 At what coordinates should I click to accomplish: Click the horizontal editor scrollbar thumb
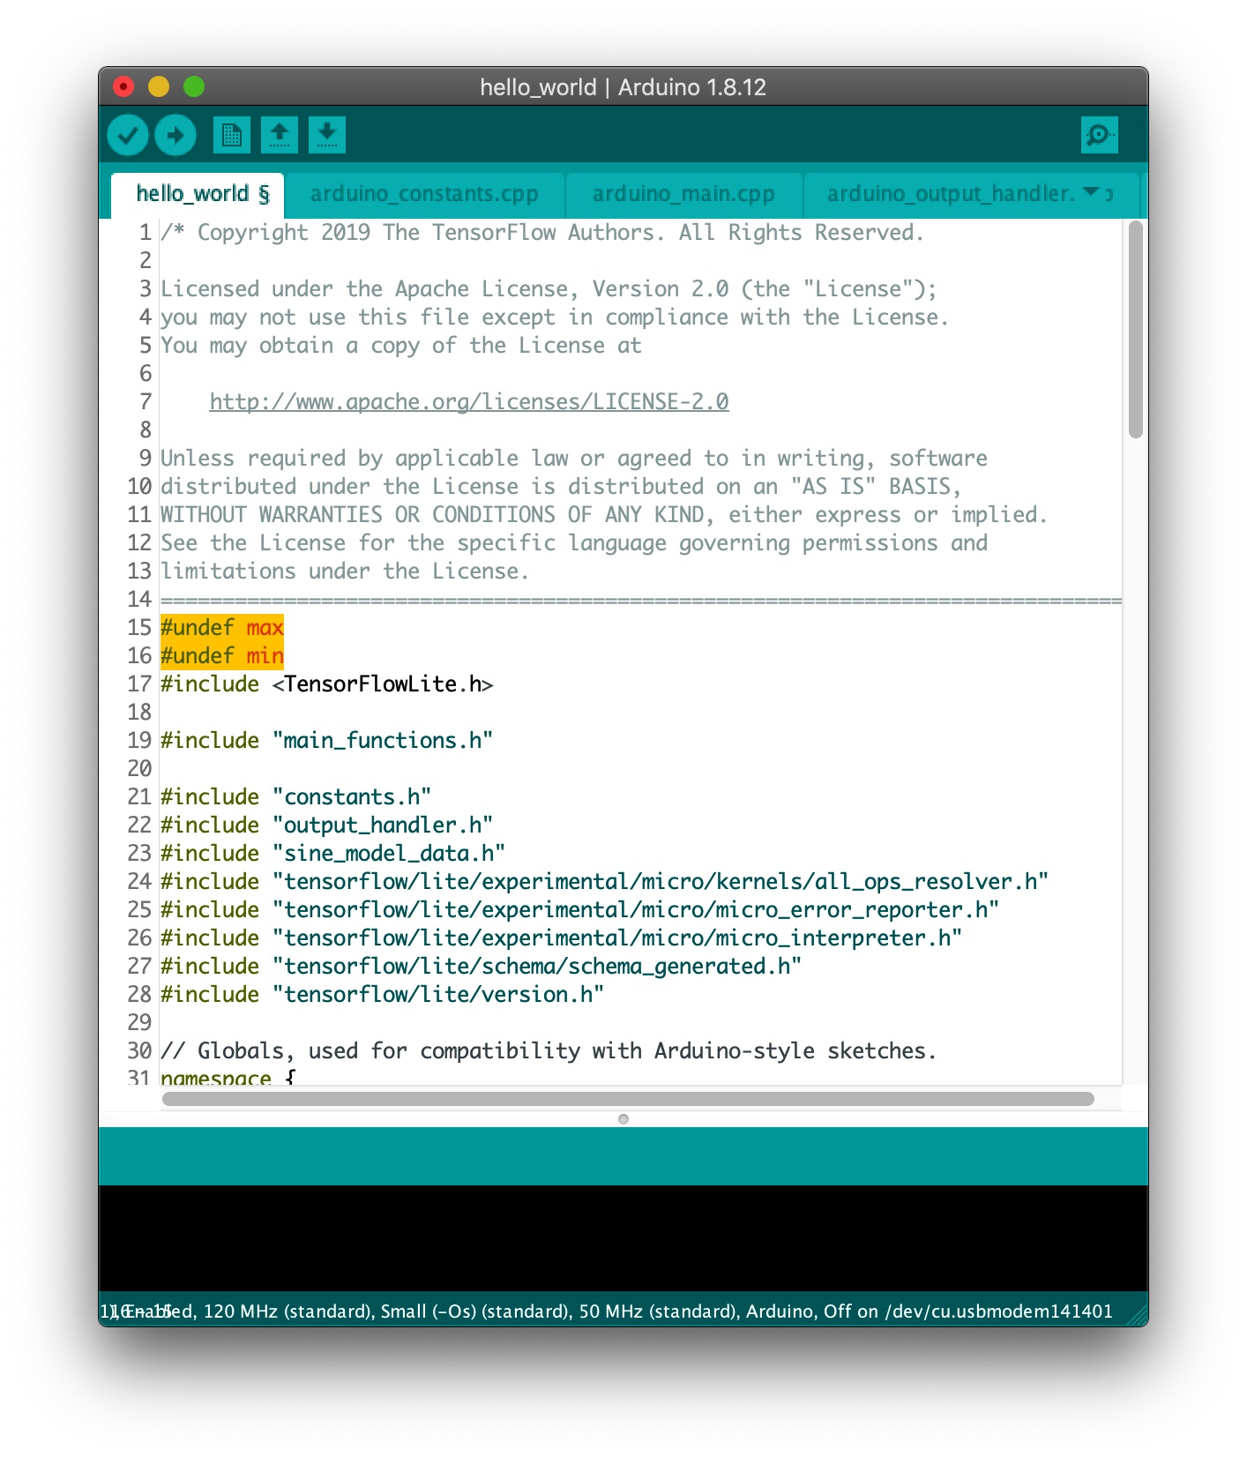click(628, 1099)
